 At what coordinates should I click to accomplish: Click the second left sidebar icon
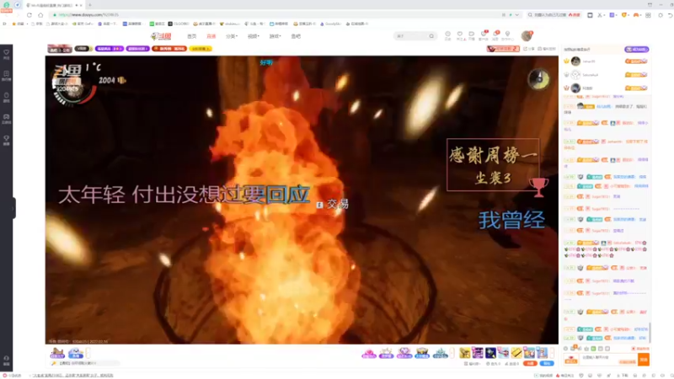pos(7,76)
